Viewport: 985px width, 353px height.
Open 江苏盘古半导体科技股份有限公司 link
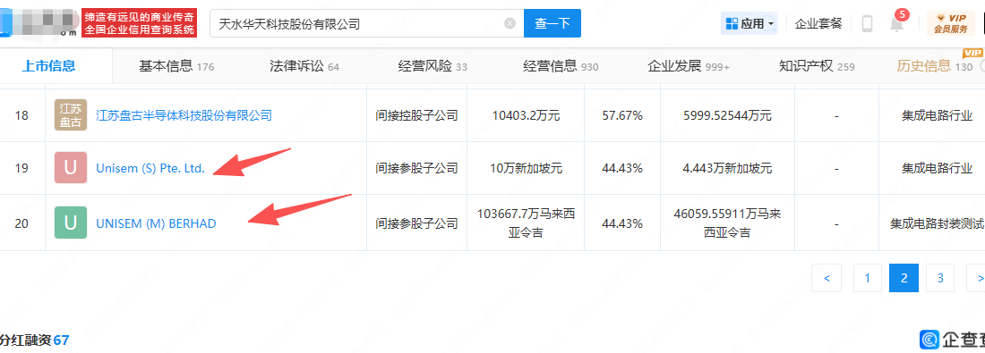[184, 115]
